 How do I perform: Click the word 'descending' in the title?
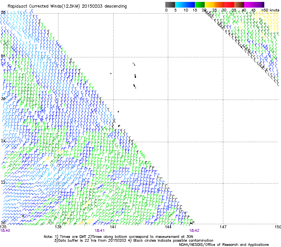[115, 6]
